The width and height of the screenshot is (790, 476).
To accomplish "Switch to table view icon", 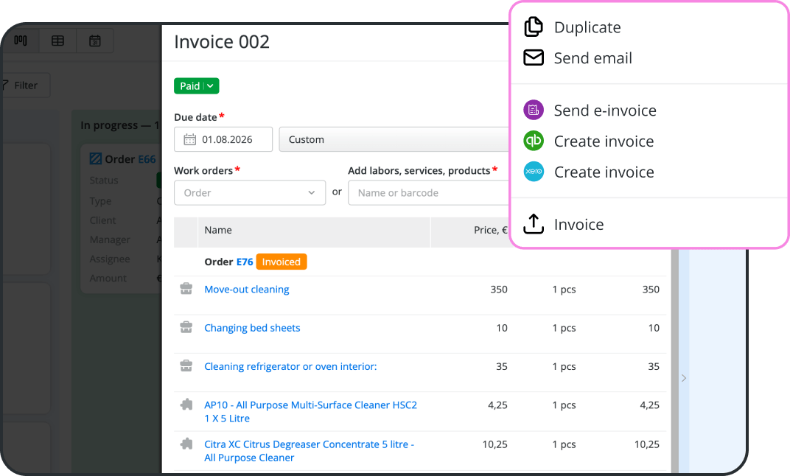I will pos(58,41).
